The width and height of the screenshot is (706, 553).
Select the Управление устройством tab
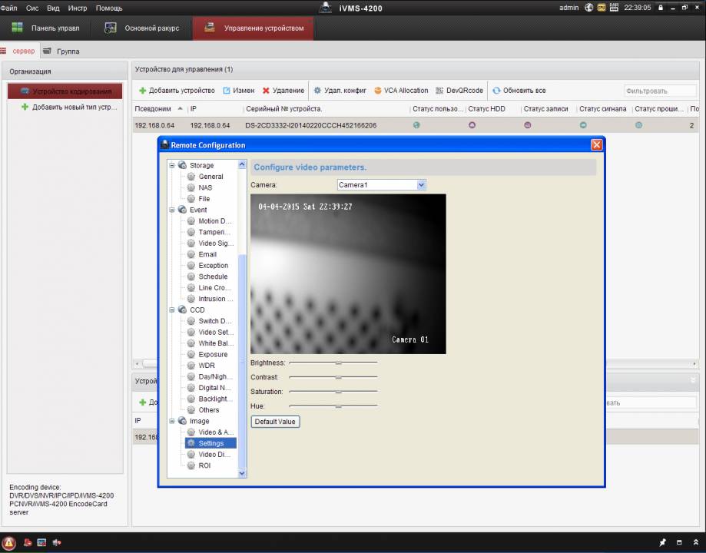click(254, 28)
